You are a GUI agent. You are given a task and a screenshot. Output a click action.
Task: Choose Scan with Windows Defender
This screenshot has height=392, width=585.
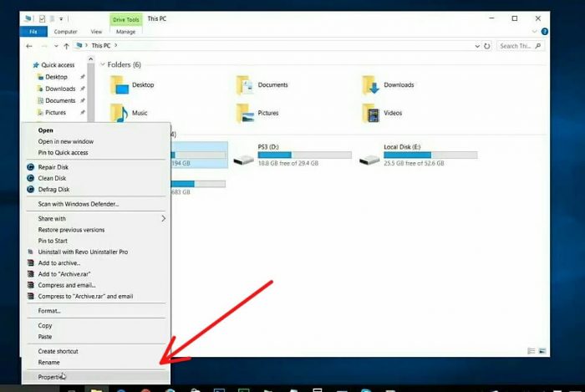point(96,204)
